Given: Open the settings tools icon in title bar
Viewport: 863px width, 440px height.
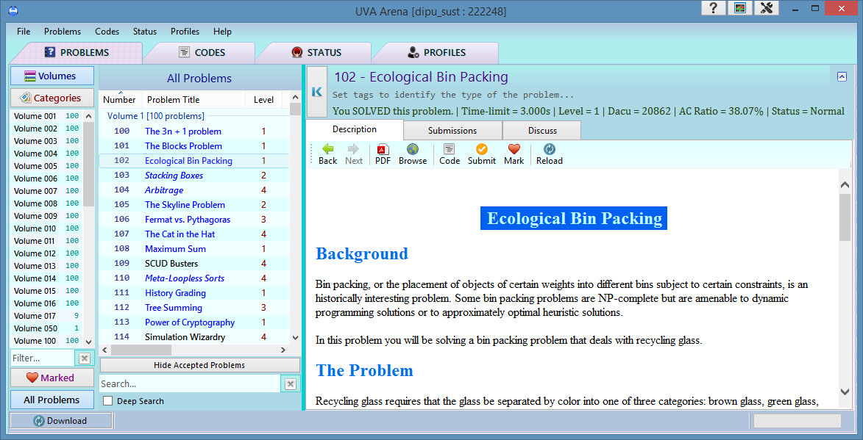Looking at the screenshot, I should [766, 7].
